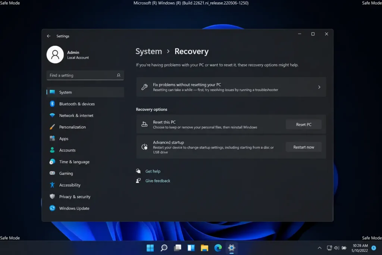Click the network icon in the system tray
382x255 pixels.
[329, 248]
